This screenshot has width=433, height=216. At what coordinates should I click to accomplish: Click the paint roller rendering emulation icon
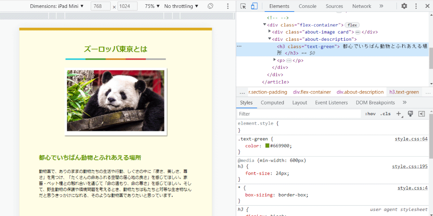coord(410,114)
